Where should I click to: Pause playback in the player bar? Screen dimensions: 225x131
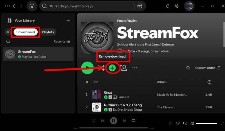pos(114,121)
